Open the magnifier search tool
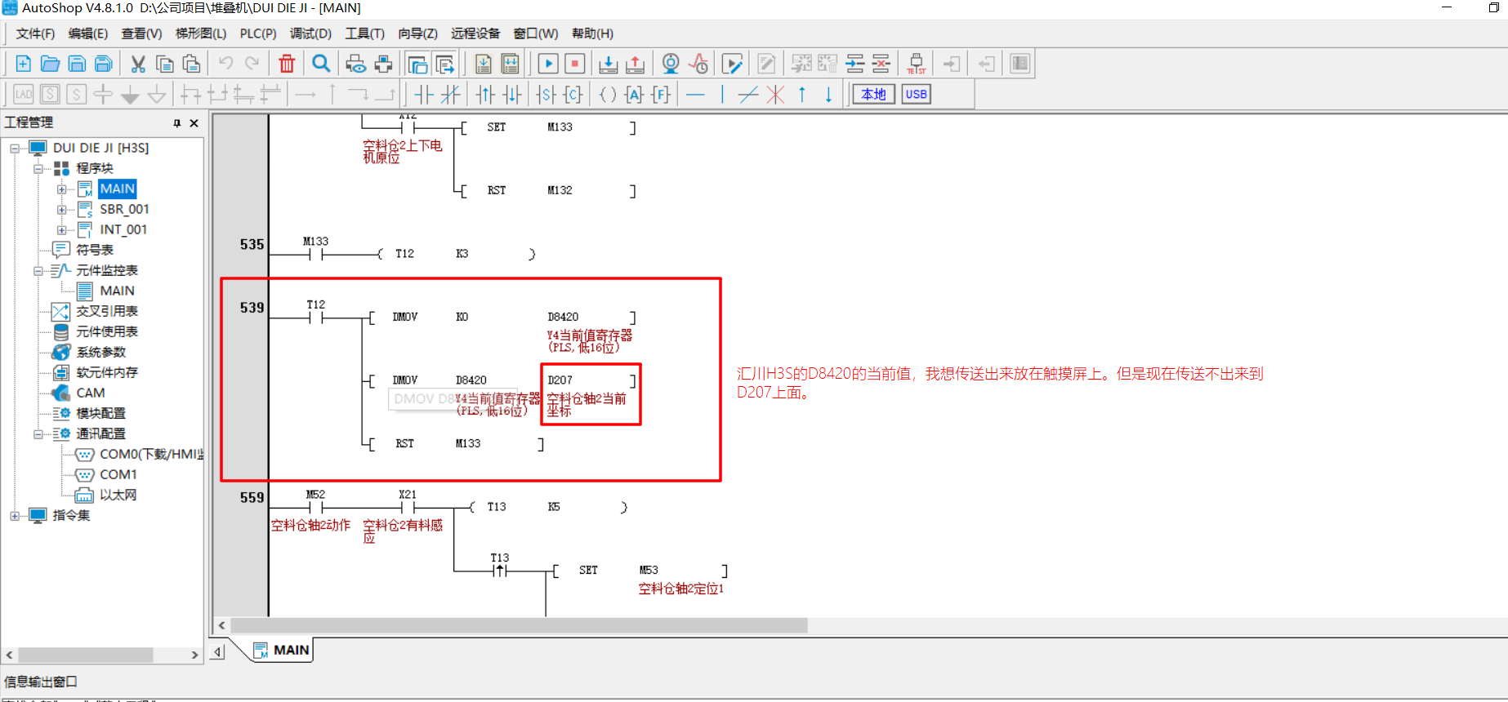 pos(321,64)
